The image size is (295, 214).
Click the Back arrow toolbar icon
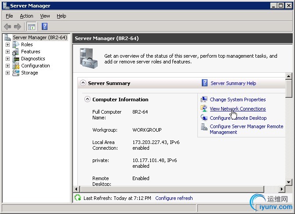[7, 26]
